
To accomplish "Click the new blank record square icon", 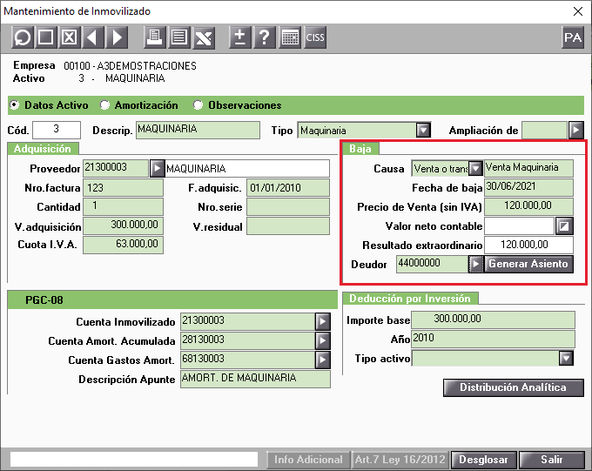I will tap(45, 37).
